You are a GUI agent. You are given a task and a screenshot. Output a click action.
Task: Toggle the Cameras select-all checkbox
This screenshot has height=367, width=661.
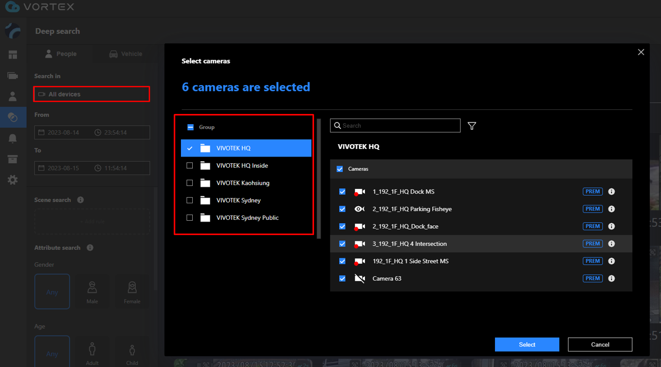(340, 169)
